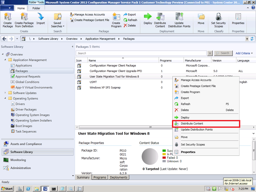Click the Import ribbon icon
Viewport: 256px width, 192px height.
[40, 19]
